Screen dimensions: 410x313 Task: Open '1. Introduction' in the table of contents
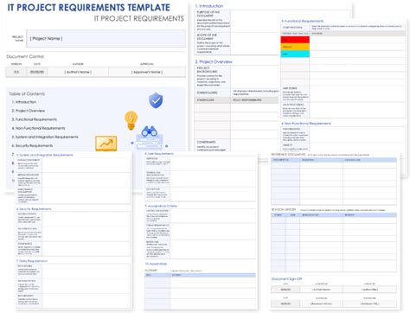point(24,102)
